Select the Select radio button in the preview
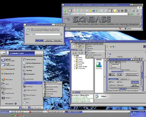The image size is (146, 117). 118,82
